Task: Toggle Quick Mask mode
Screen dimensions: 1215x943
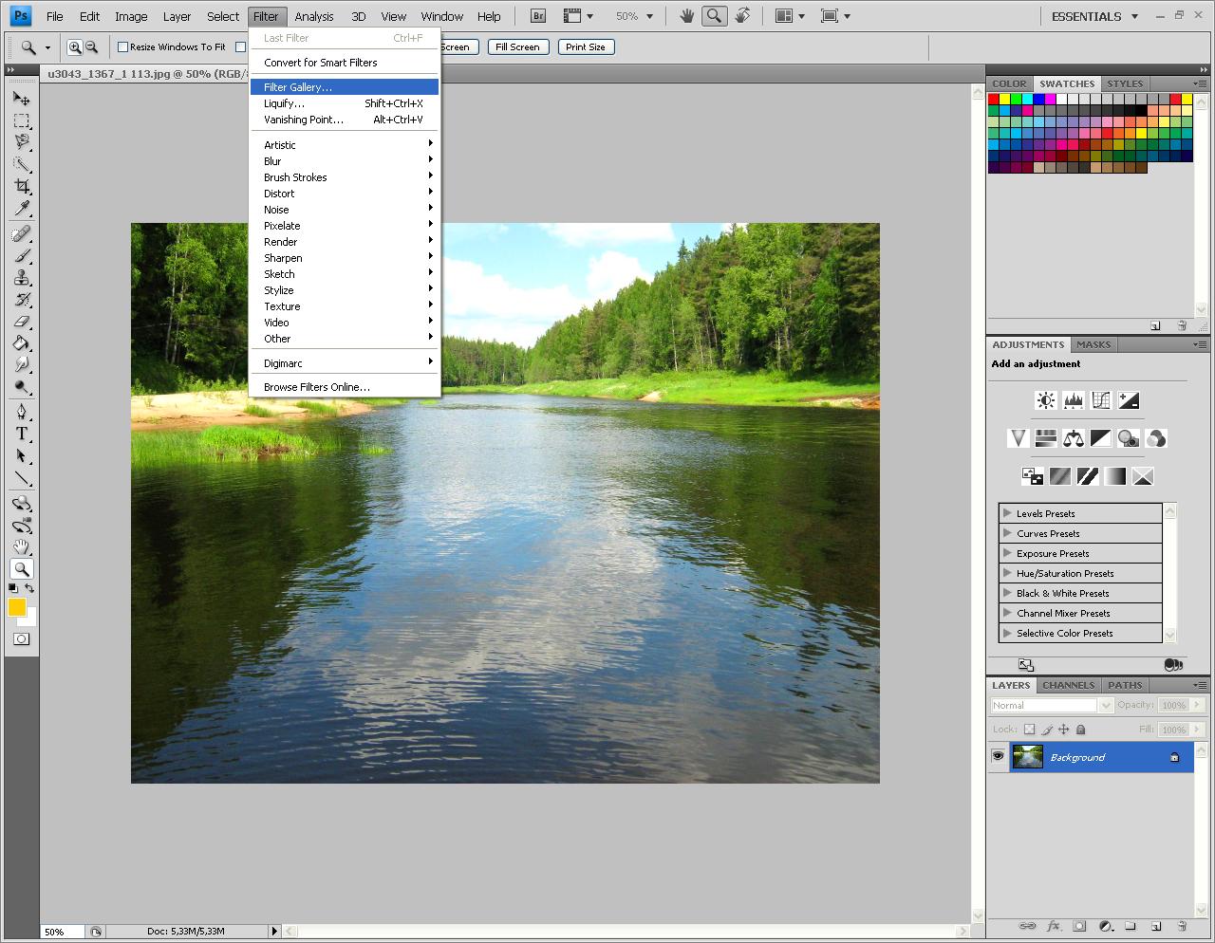Action: (22, 638)
